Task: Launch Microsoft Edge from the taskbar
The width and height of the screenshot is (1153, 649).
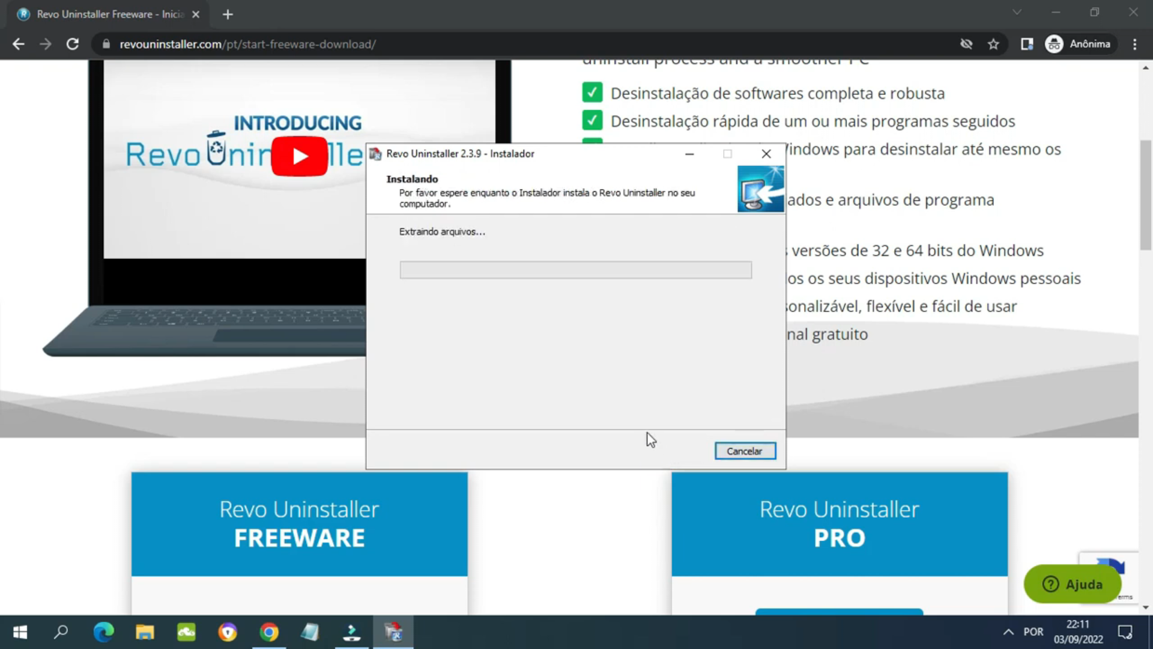Action: click(103, 632)
